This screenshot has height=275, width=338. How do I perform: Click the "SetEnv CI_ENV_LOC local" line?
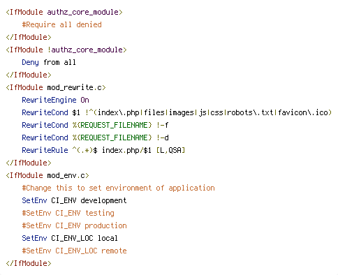pos(70,238)
